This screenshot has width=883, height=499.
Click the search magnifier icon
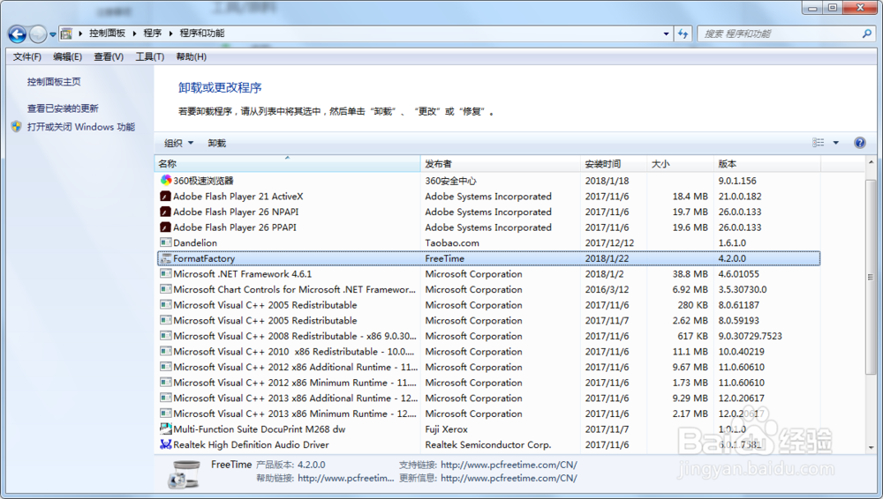pyautogui.click(x=867, y=34)
